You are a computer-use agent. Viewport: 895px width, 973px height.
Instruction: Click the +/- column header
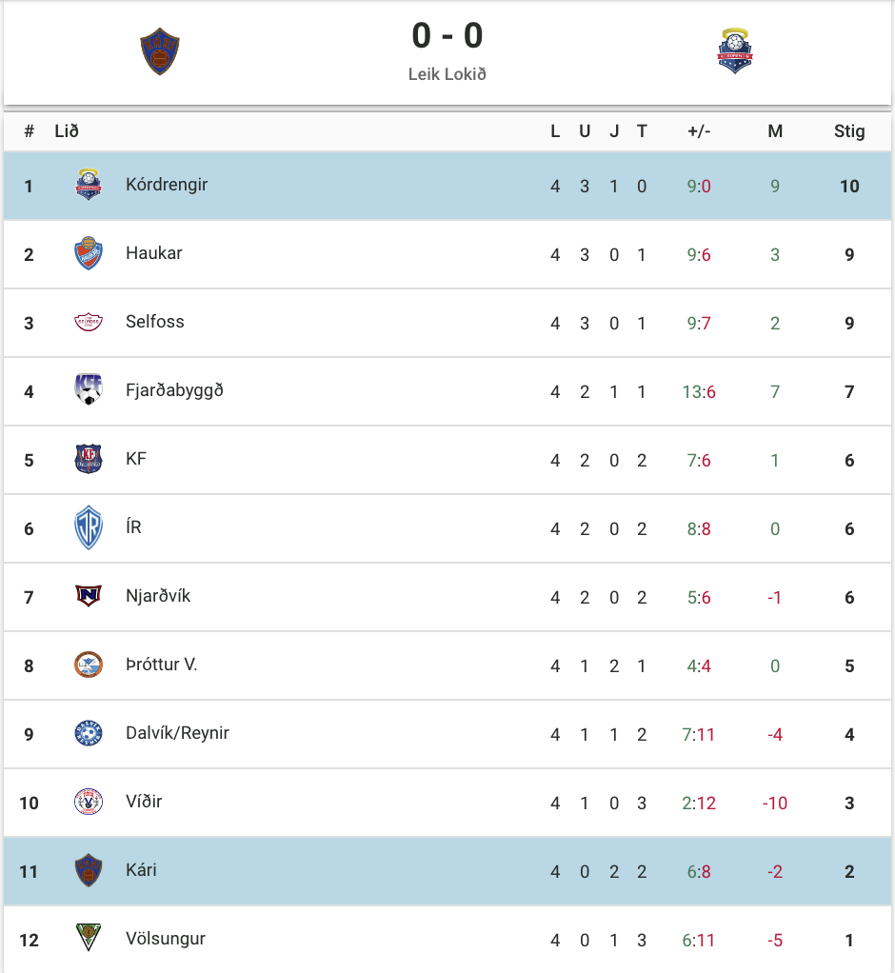pyautogui.click(x=699, y=131)
